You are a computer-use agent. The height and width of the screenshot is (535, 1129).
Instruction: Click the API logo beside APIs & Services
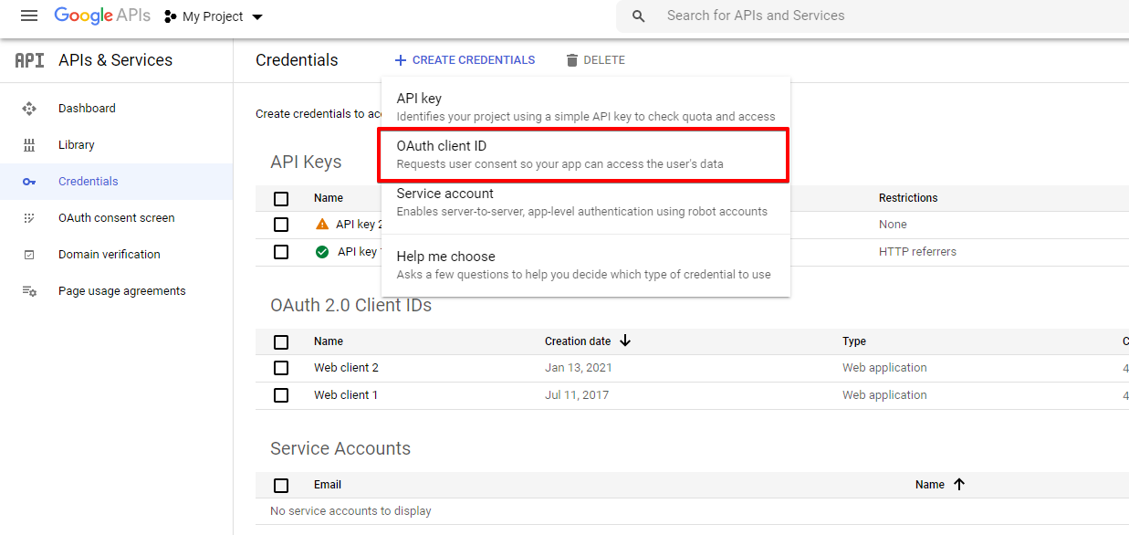29,60
